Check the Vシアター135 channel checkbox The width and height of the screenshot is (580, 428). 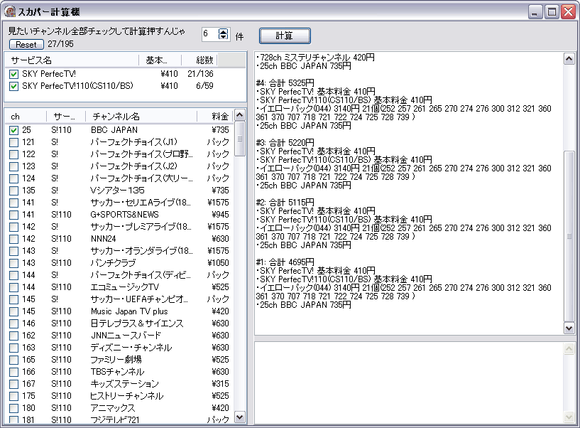tap(13, 191)
